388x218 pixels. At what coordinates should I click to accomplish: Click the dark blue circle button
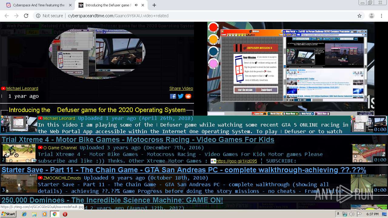[213, 51]
